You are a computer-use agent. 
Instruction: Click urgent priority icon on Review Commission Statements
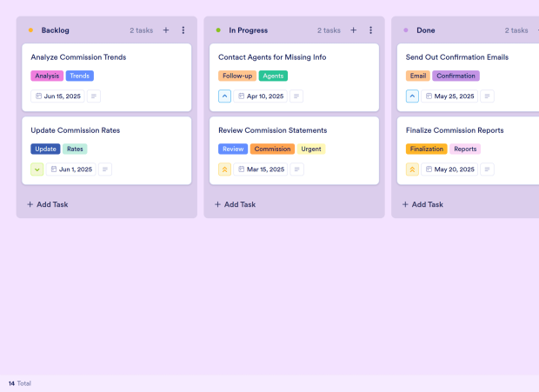(224, 169)
